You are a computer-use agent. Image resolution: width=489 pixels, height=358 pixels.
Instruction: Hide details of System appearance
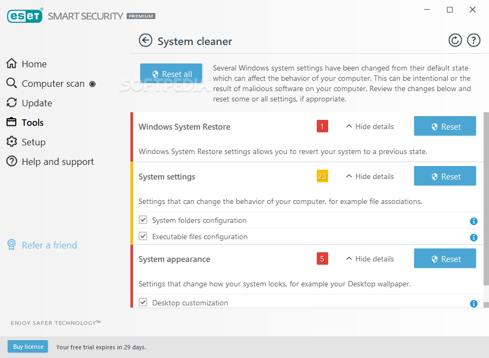[370, 259]
